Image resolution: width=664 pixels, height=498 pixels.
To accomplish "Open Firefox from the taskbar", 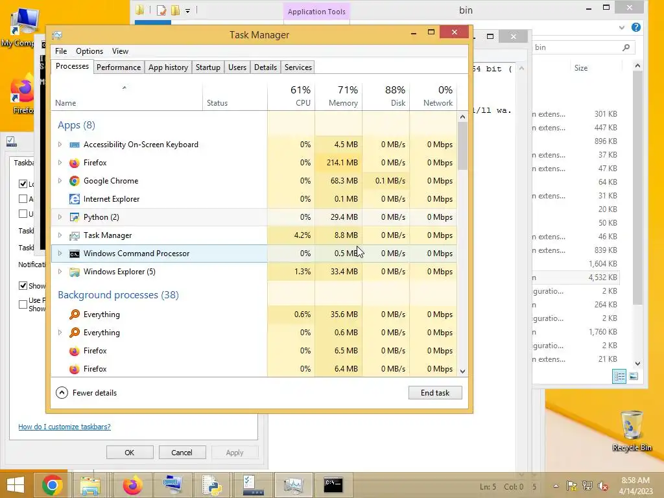I will click(x=132, y=485).
